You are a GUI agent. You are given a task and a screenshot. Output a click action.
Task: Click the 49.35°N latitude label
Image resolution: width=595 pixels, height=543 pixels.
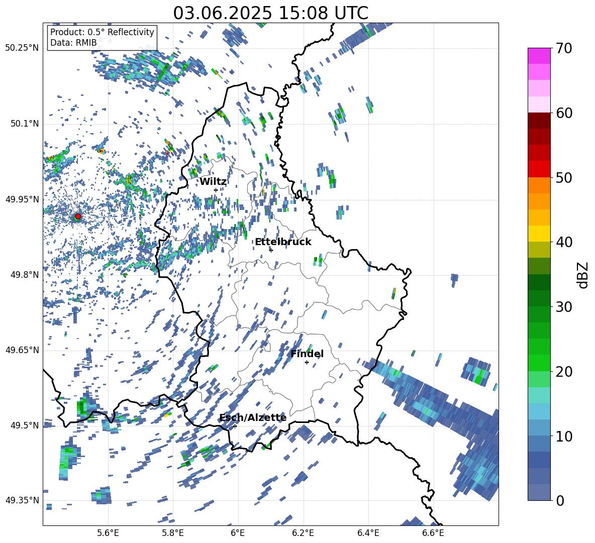coord(22,500)
